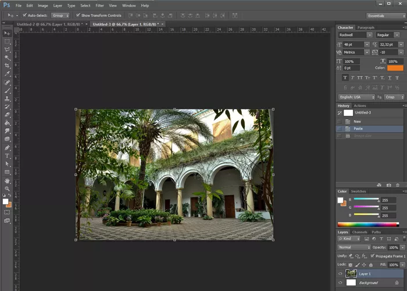The image size is (407, 291).
Task: Switch to the Channels tab
Action: 359,232
